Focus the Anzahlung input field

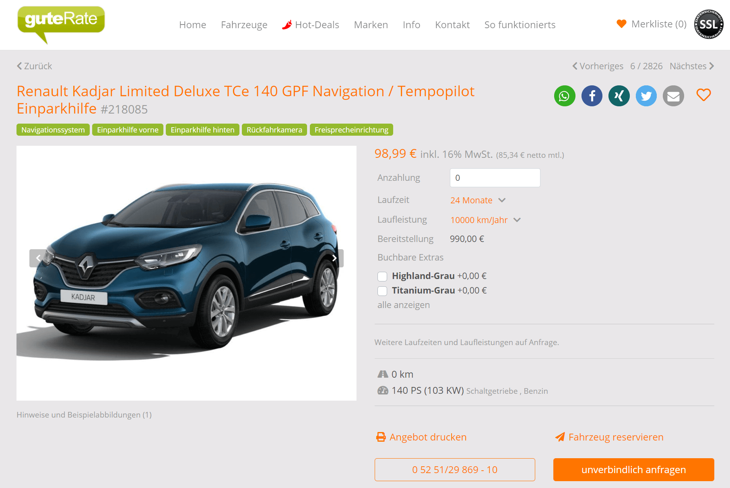pyautogui.click(x=495, y=178)
